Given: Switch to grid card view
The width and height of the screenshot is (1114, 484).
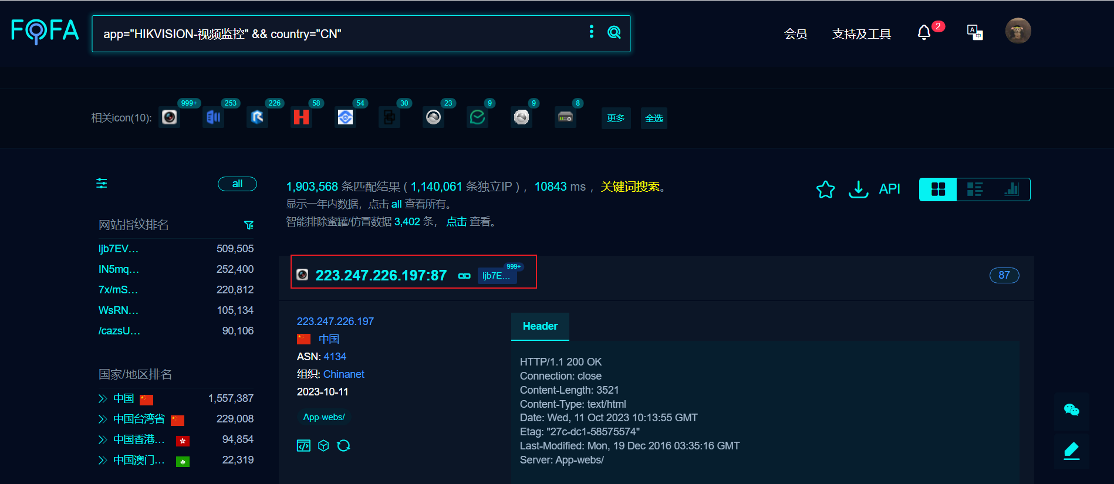Looking at the screenshot, I should tap(939, 189).
